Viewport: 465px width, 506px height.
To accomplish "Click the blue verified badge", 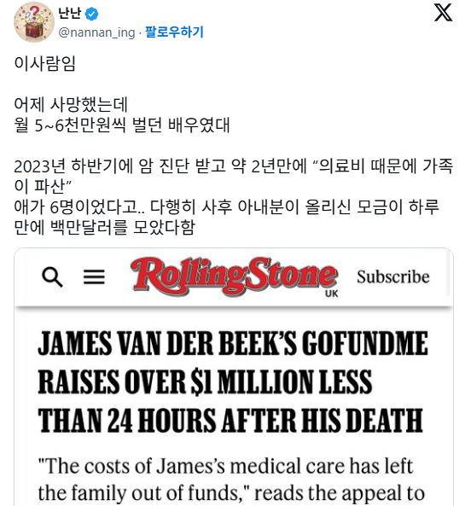I will [91, 14].
